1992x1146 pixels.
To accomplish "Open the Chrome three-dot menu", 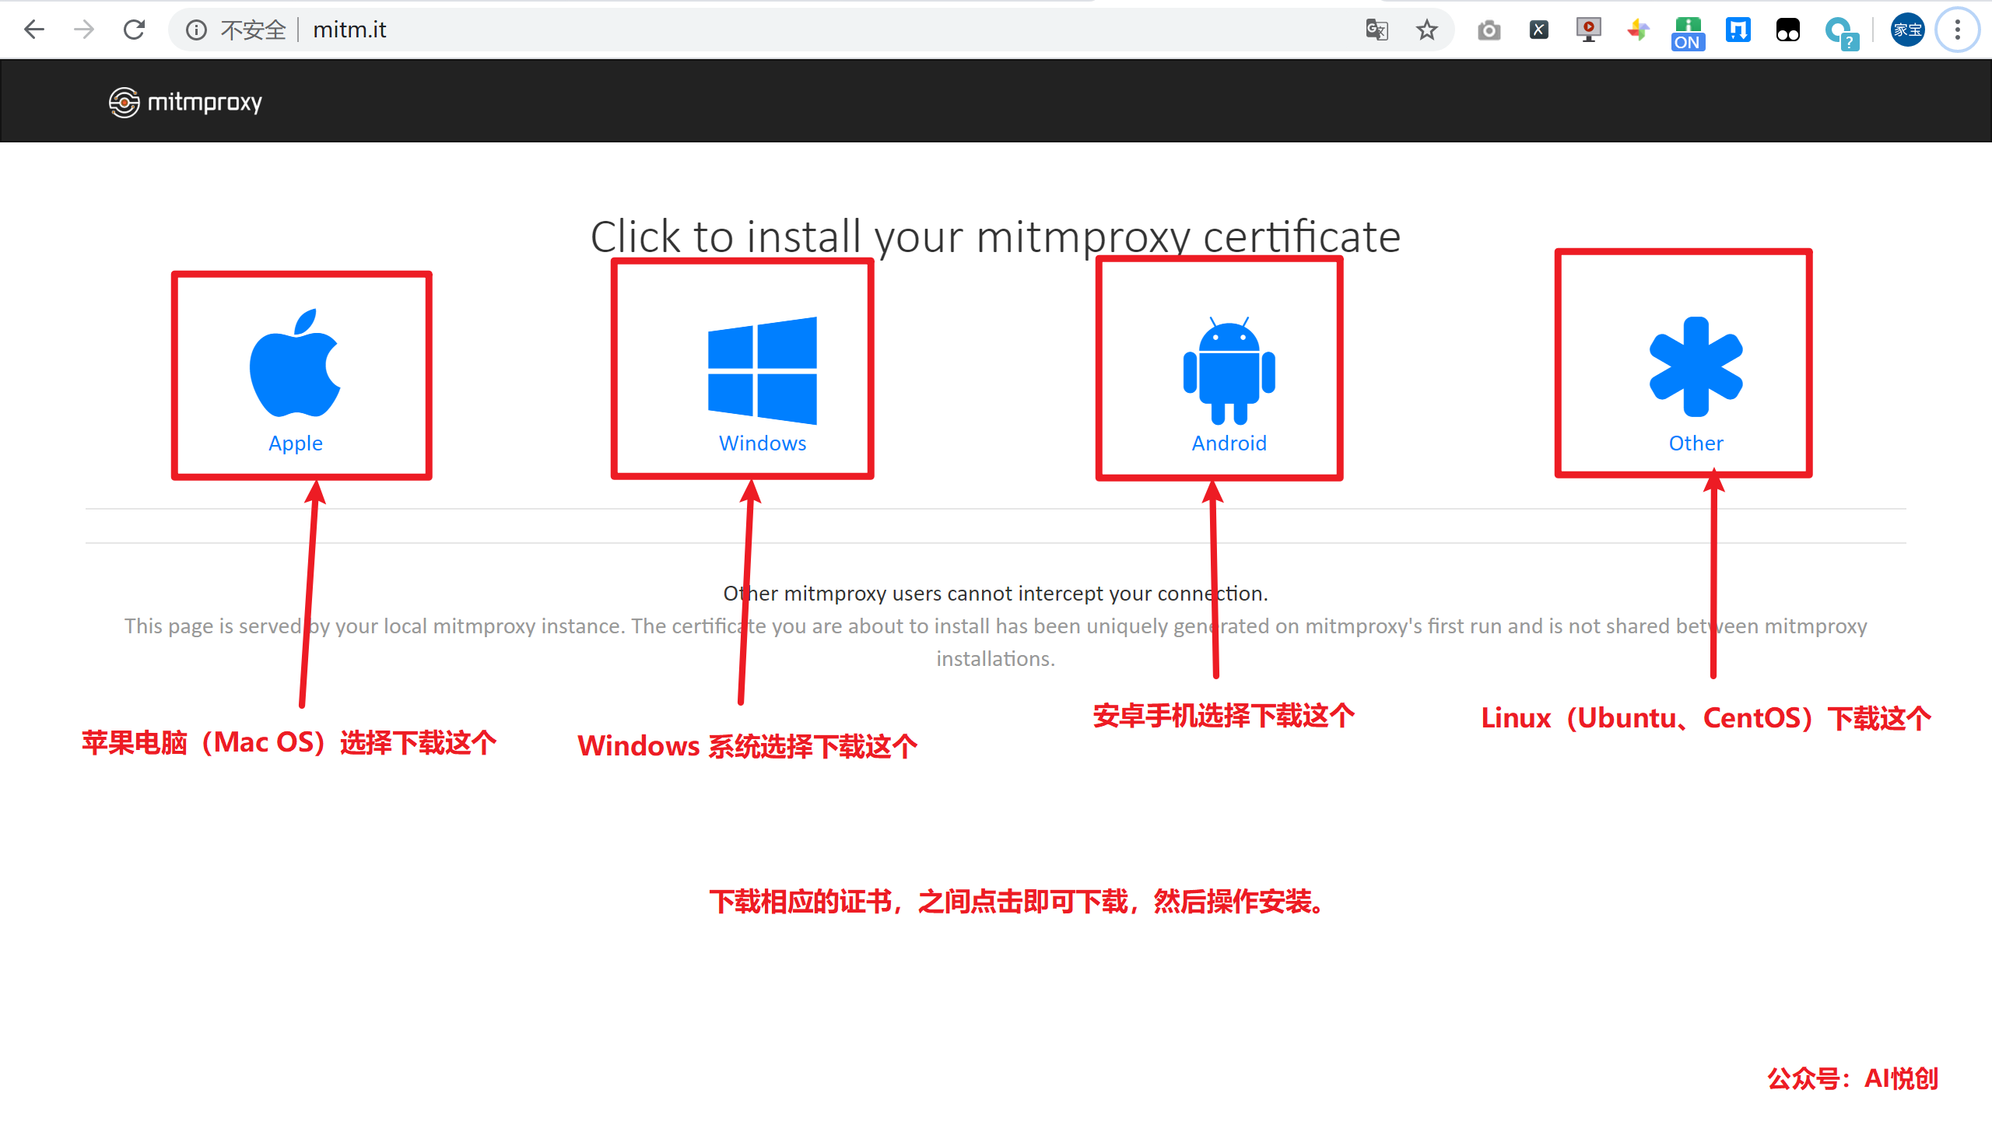I will point(1957,30).
